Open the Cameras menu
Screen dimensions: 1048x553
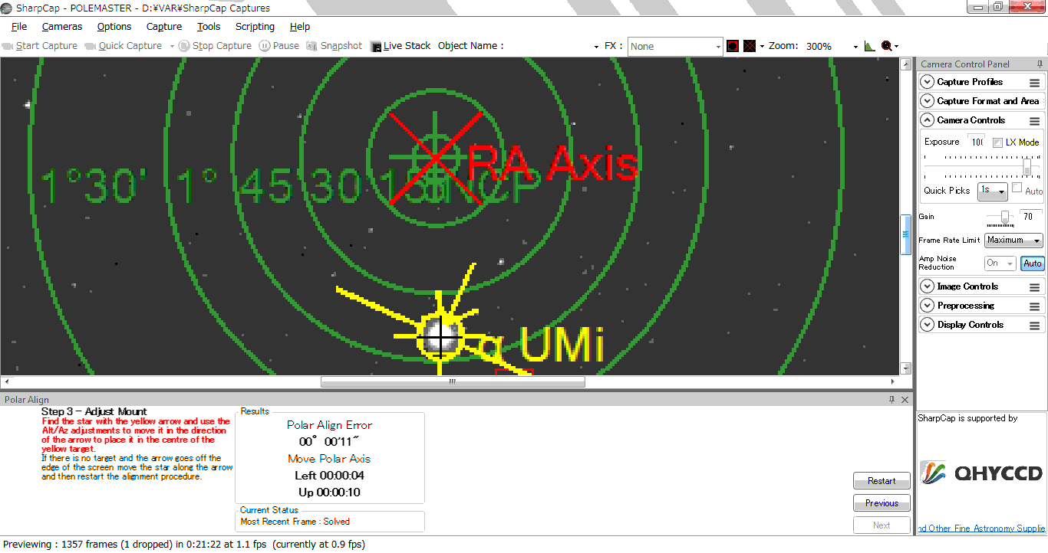point(62,27)
